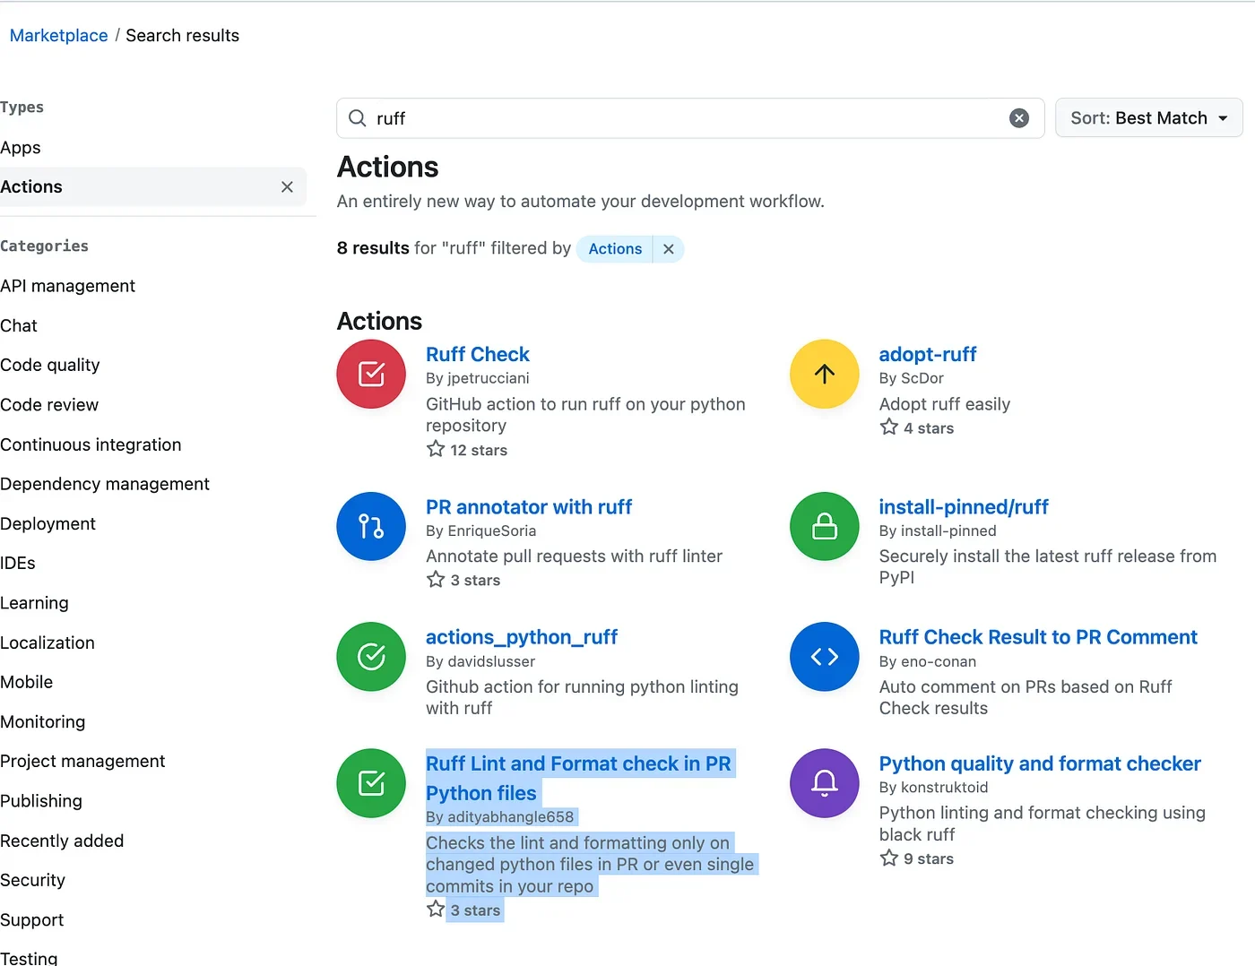Clear the search field with the X icon
Image resolution: width=1255 pixels, height=966 pixels.
pyautogui.click(x=1019, y=118)
